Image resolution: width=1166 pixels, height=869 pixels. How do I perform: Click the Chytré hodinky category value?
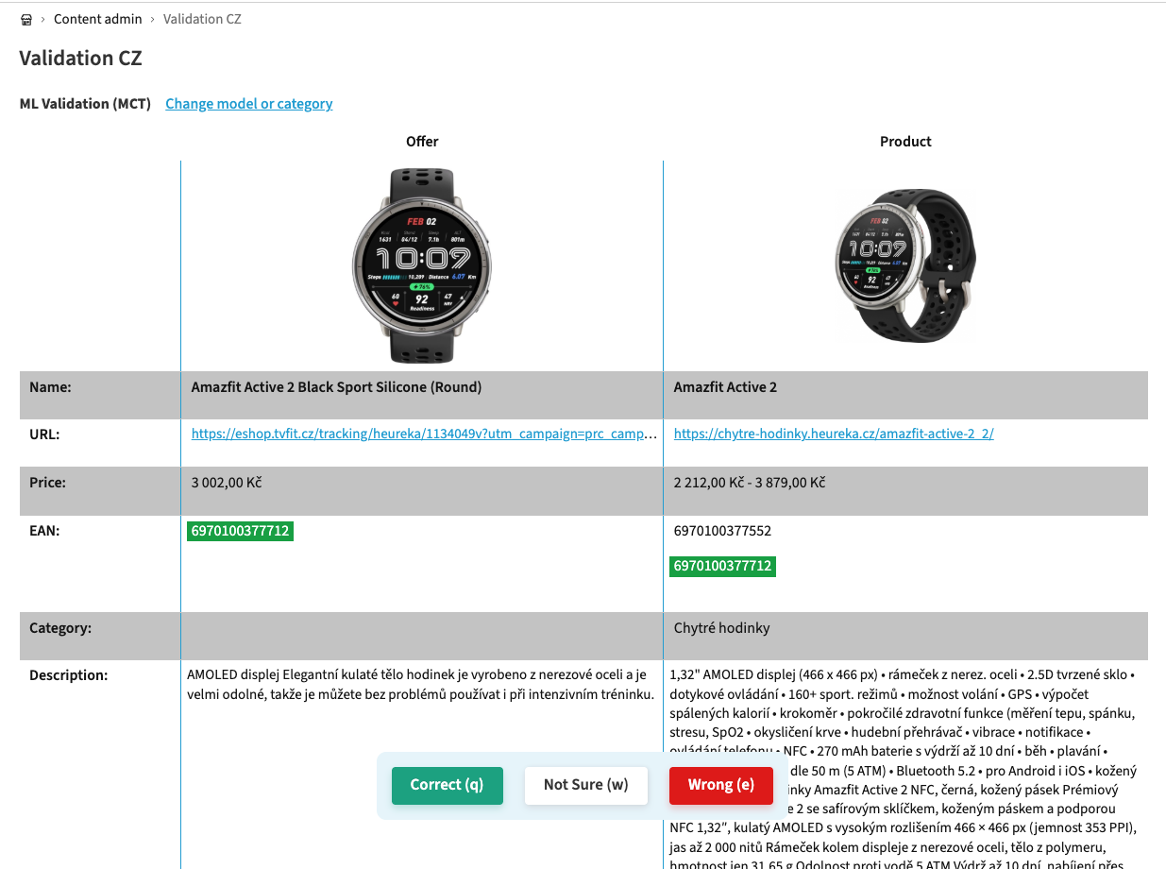(722, 628)
